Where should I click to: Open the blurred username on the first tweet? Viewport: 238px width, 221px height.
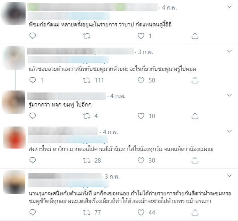click(x=92, y=7)
